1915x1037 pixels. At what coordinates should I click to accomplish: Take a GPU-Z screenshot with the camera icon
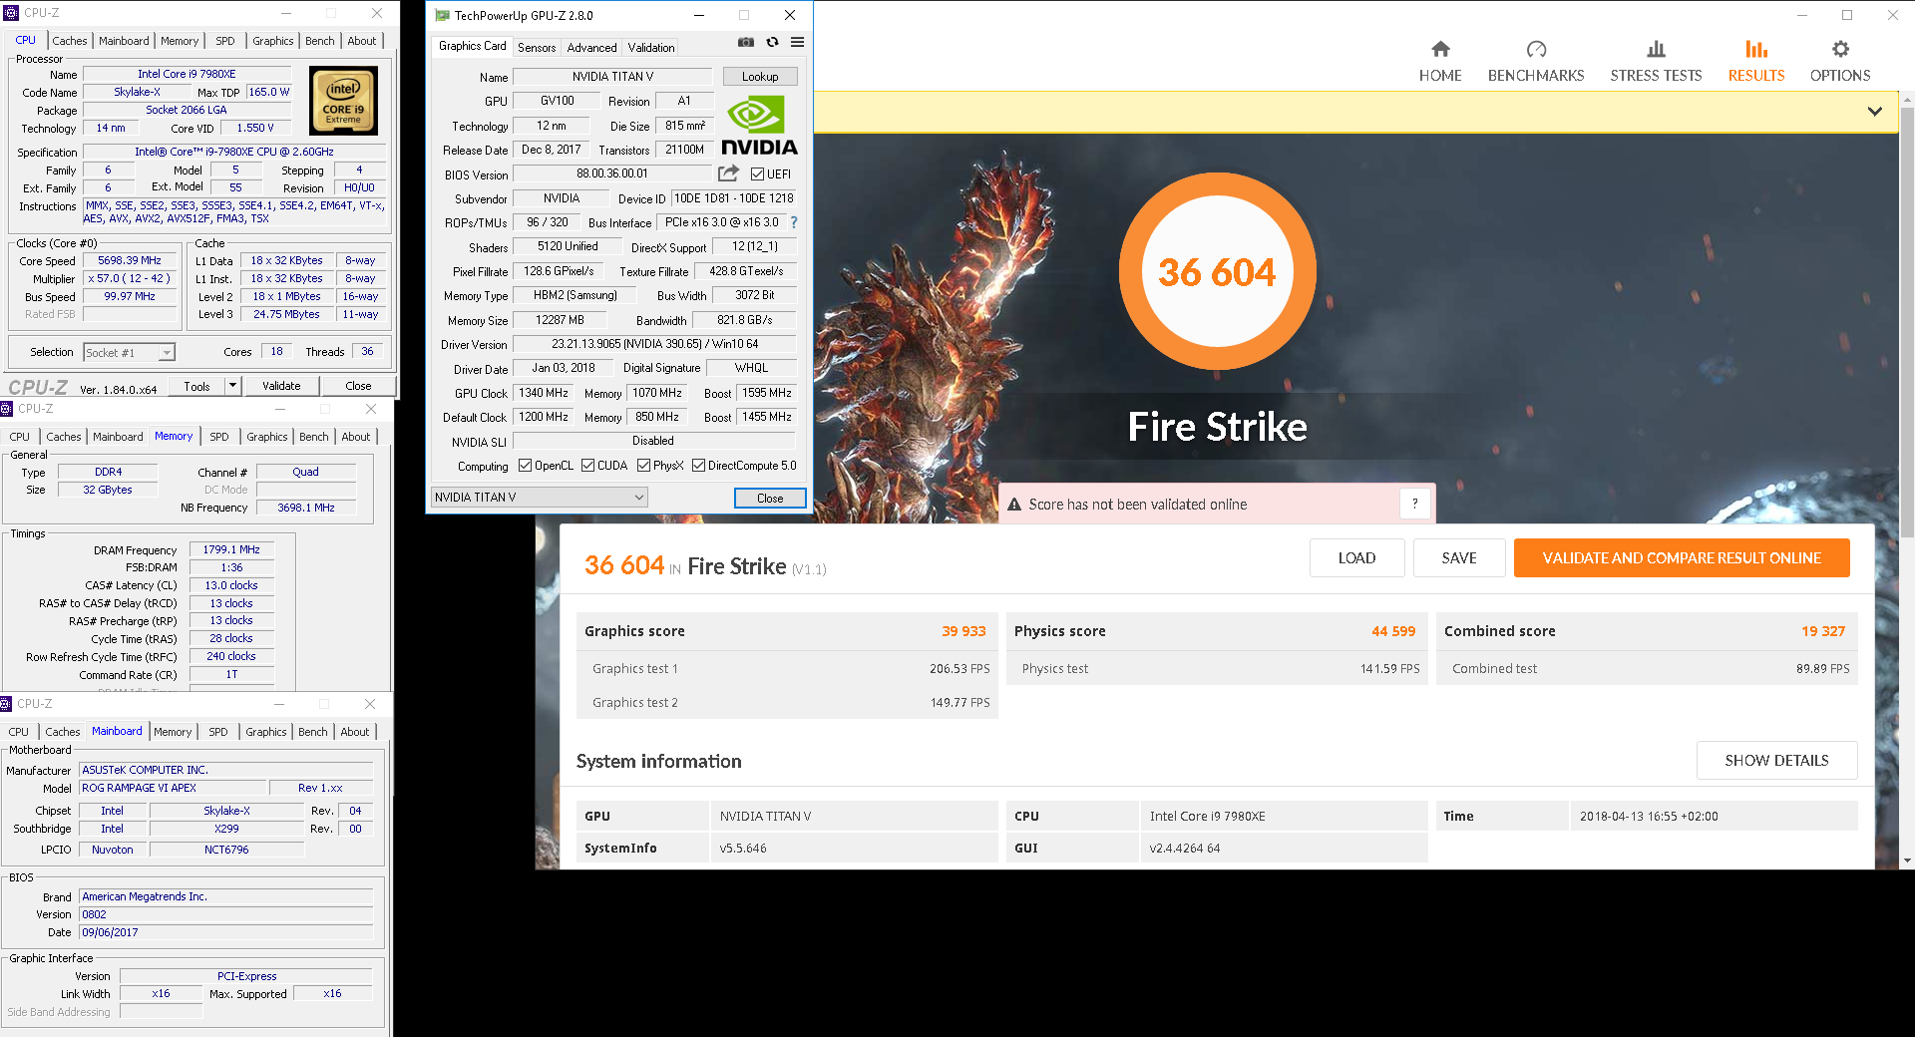(746, 42)
